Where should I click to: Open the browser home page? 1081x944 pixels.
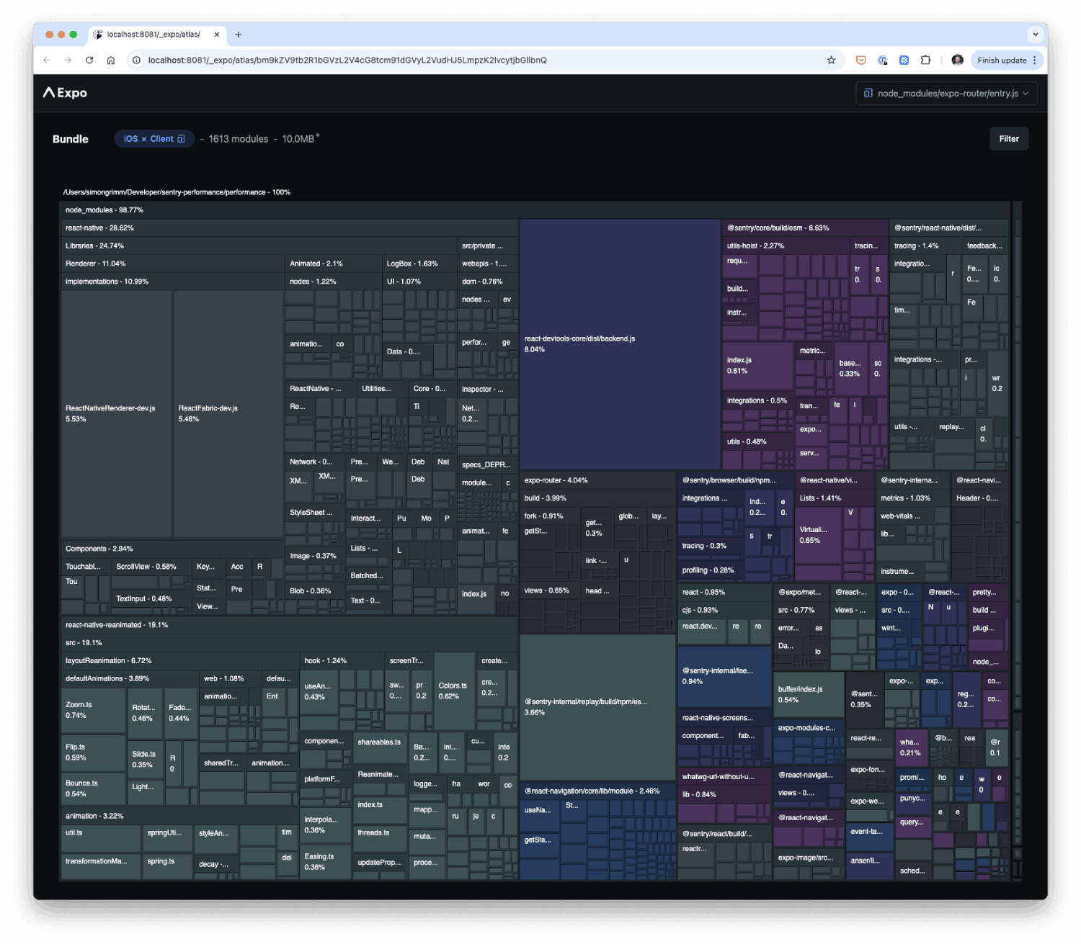click(111, 60)
